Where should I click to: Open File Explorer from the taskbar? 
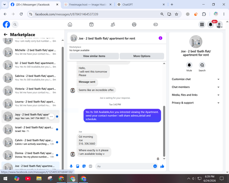tap(39, 178)
